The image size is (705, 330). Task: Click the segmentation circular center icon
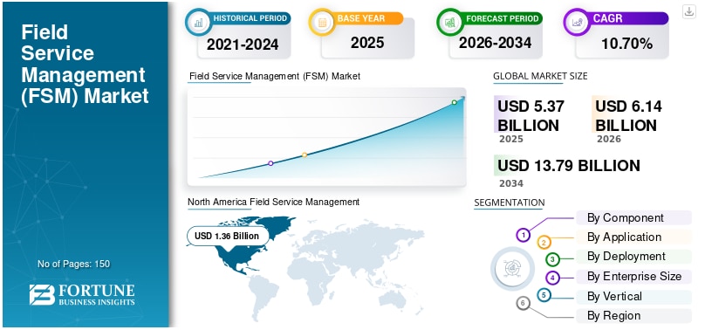[x=512, y=268]
